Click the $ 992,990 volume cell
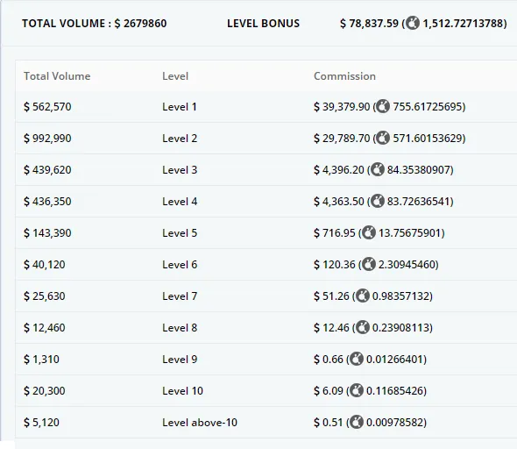The height and width of the screenshot is (449, 517). [x=47, y=138]
